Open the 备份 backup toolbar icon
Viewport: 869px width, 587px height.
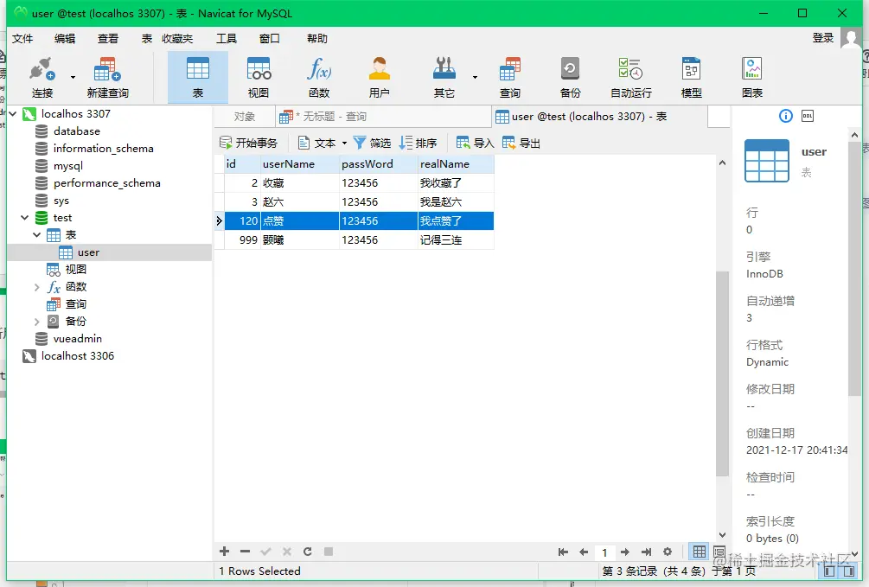(x=571, y=78)
